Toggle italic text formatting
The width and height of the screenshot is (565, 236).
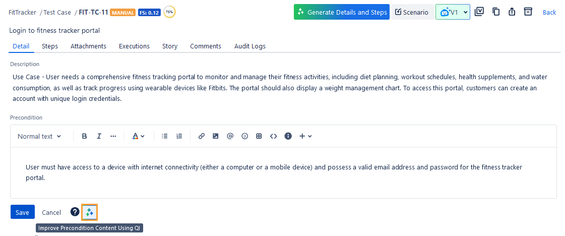(99, 136)
